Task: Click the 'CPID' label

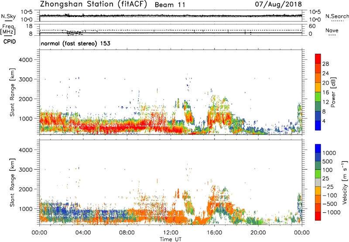Action: coord(10,41)
